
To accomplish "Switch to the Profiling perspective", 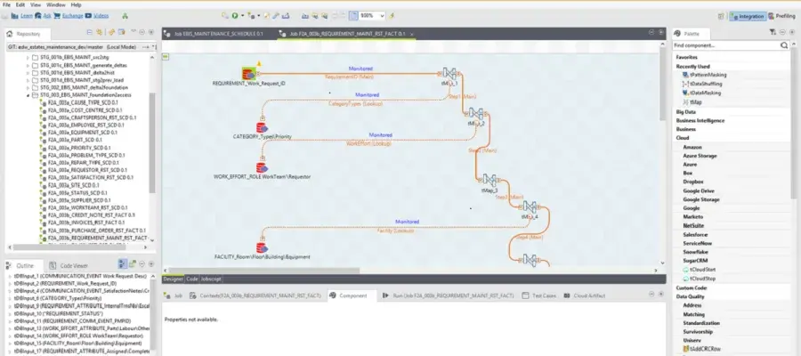I will [783, 16].
